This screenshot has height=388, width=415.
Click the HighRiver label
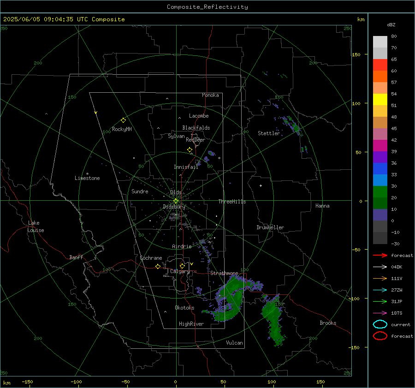[191, 324]
